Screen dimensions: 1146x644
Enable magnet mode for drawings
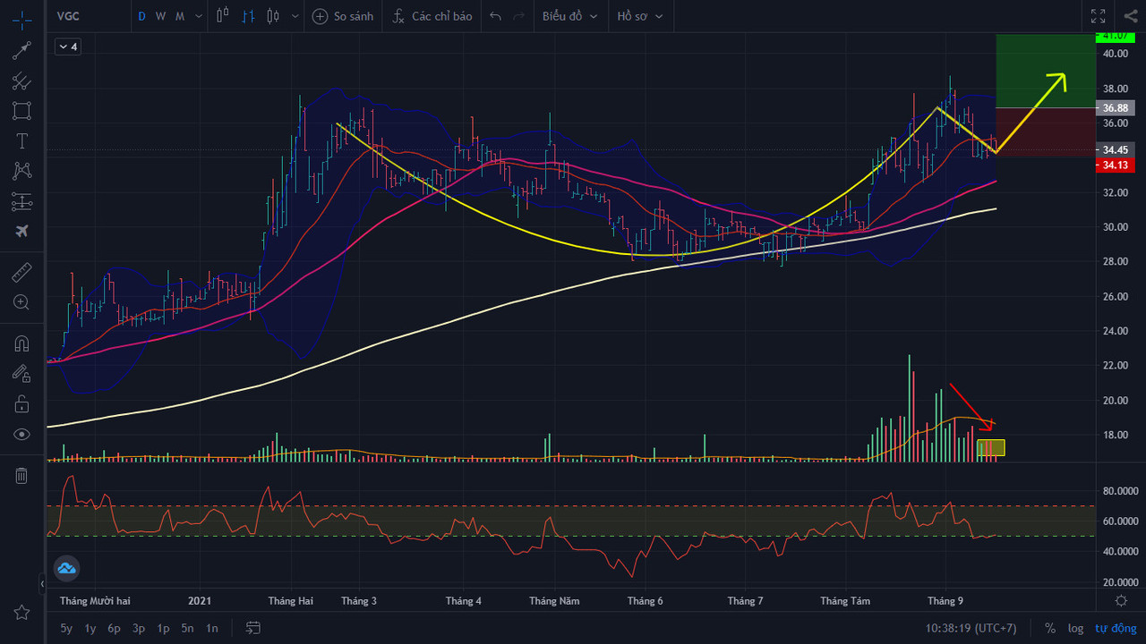pyautogui.click(x=21, y=343)
